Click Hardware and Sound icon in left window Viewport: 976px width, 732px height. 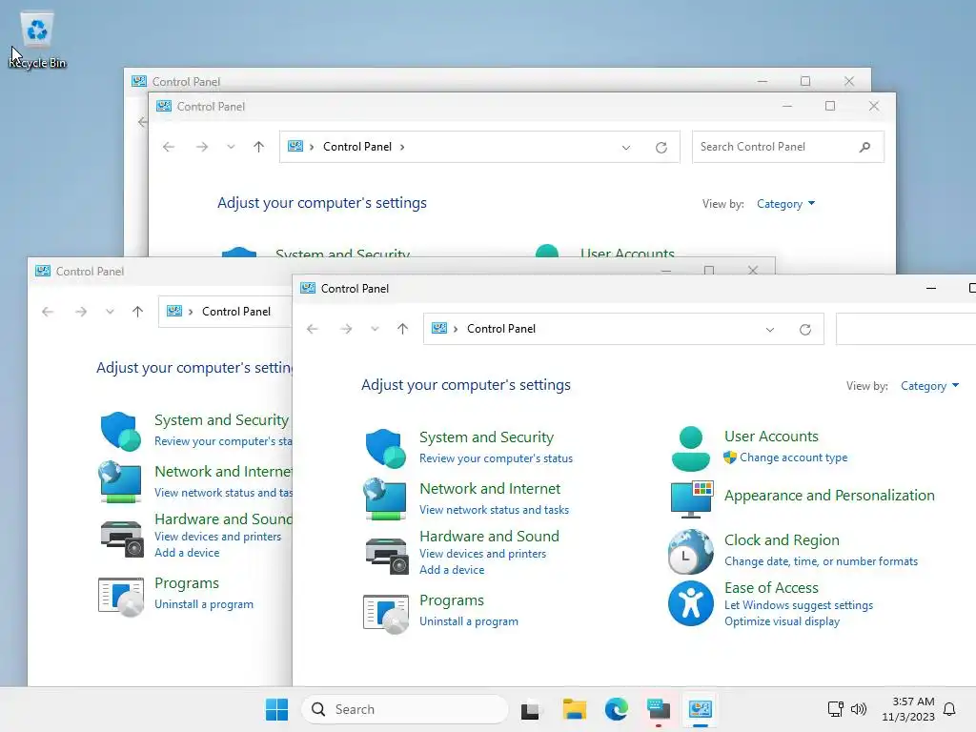point(122,539)
